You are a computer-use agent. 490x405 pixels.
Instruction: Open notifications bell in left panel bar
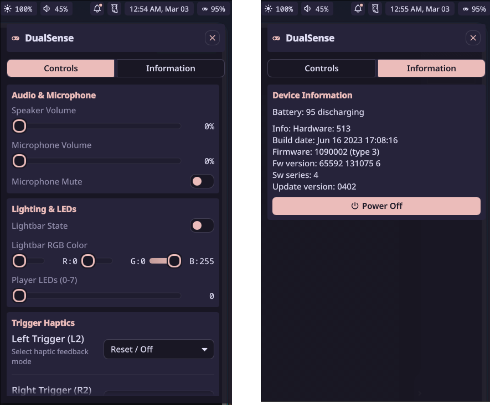tap(97, 9)
